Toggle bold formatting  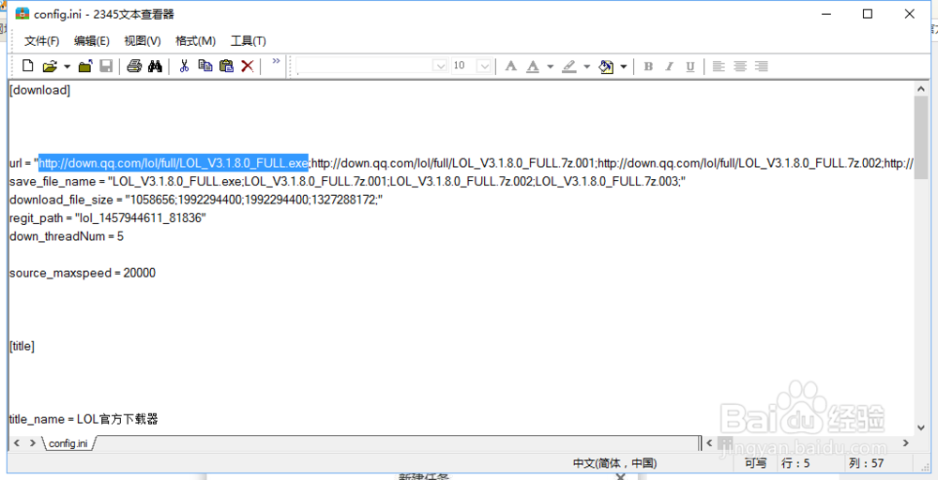click(x=648, y=67)
